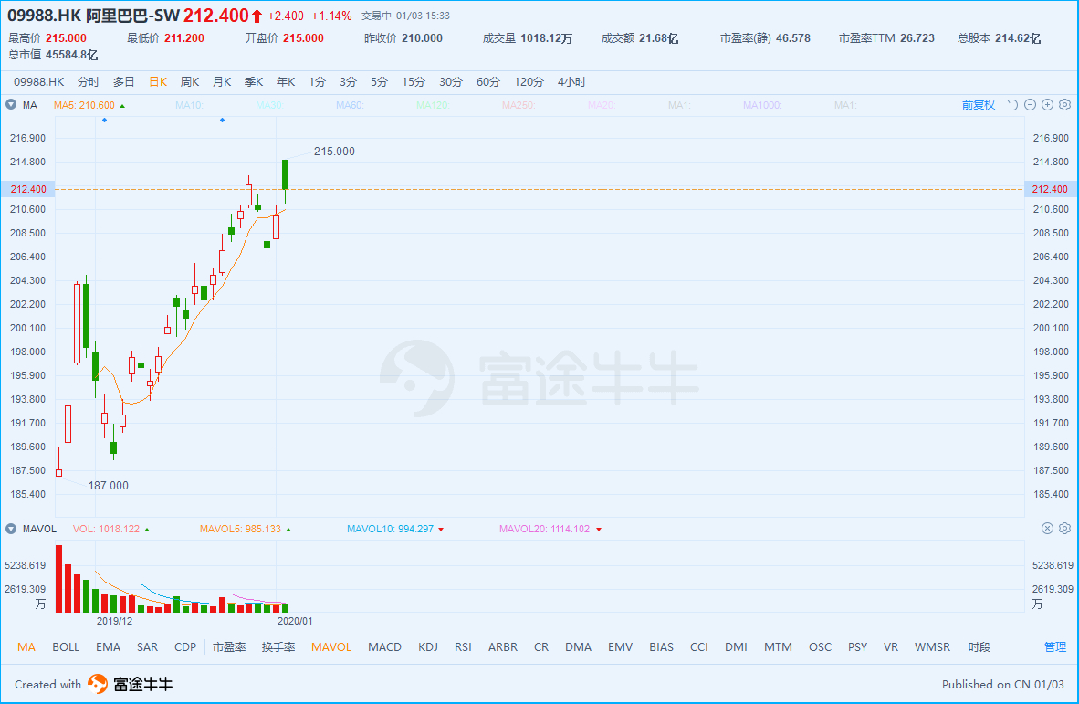Close the MAVOL panel with the X icon
1079x704 pixels.
[x=1047, y=529]
